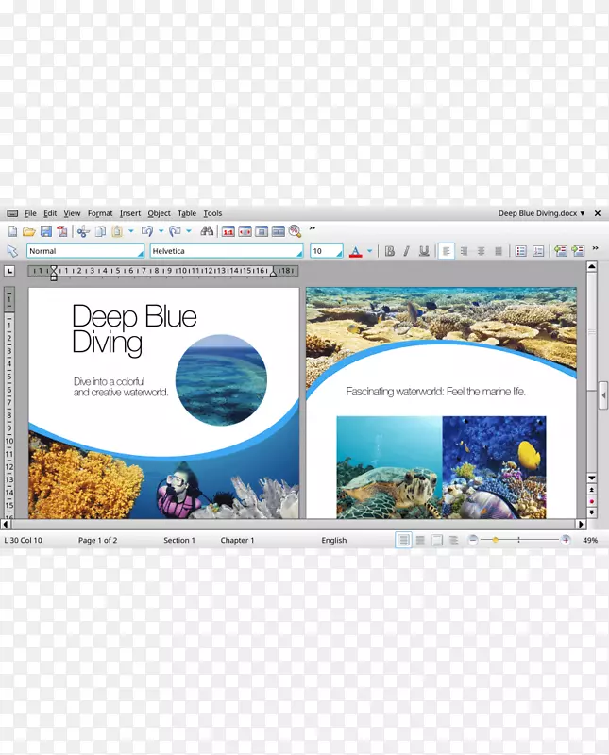Click the bulleted list icon
Screen dimensions: 609x755
[520, 251]
